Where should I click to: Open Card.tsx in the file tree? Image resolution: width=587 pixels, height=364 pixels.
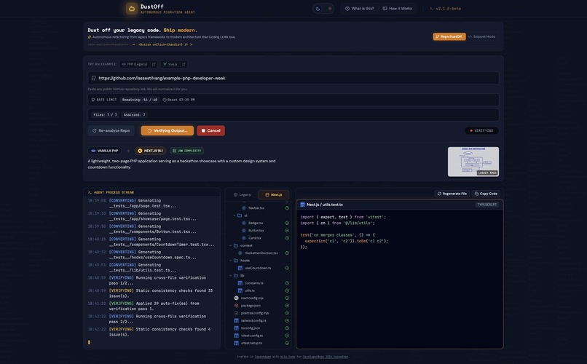[255, 238]
